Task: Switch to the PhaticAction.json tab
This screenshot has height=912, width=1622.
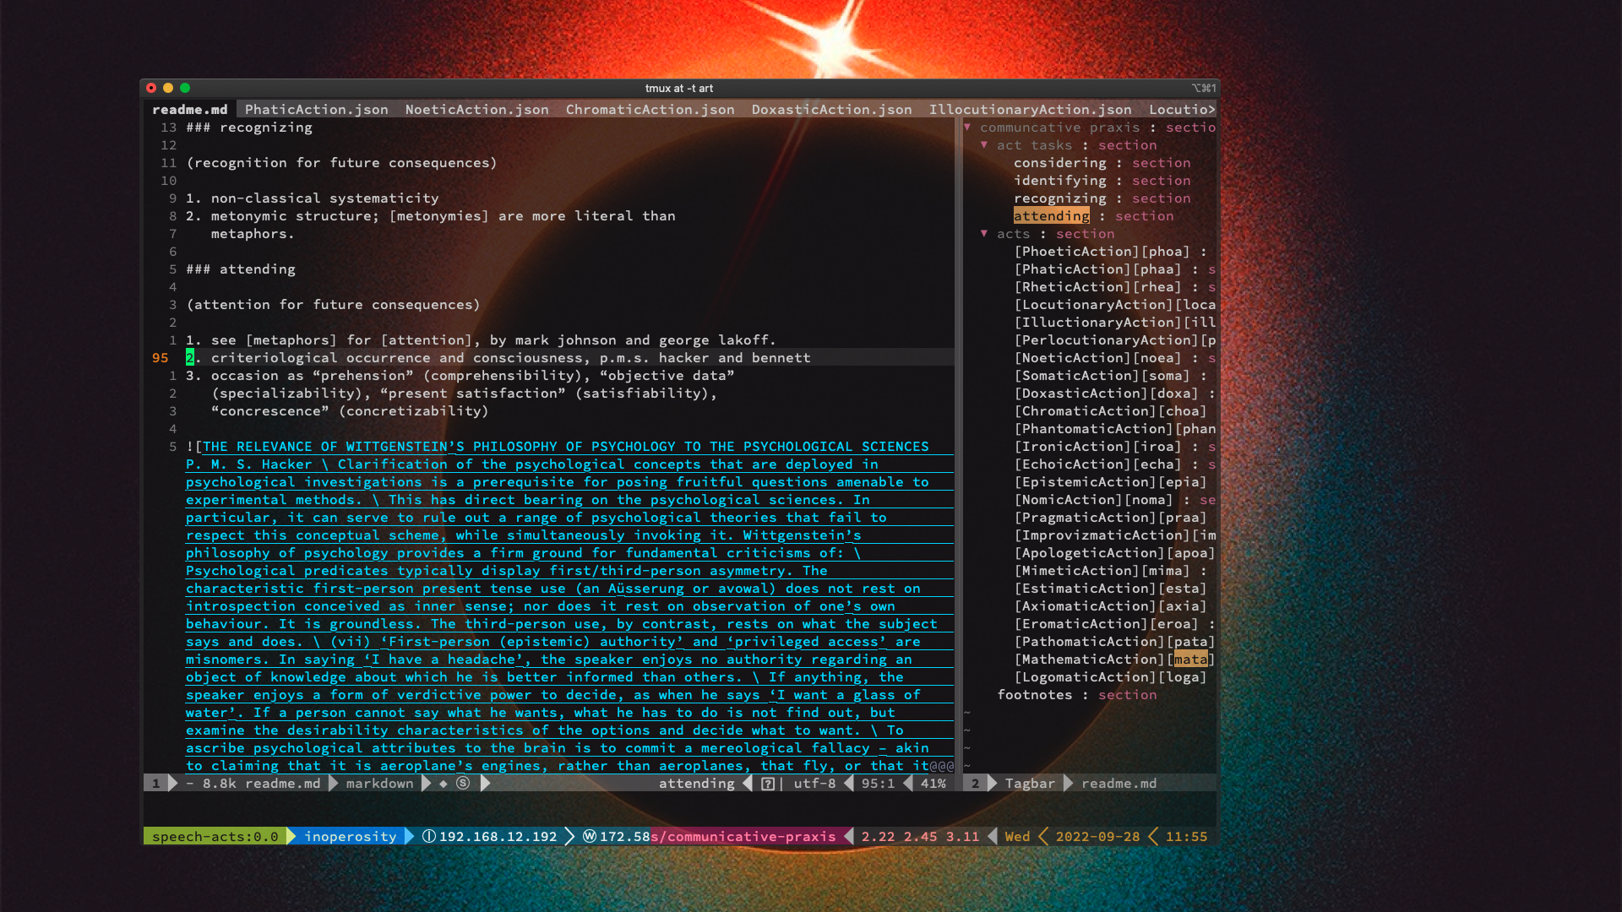Action: pos(316,110)
